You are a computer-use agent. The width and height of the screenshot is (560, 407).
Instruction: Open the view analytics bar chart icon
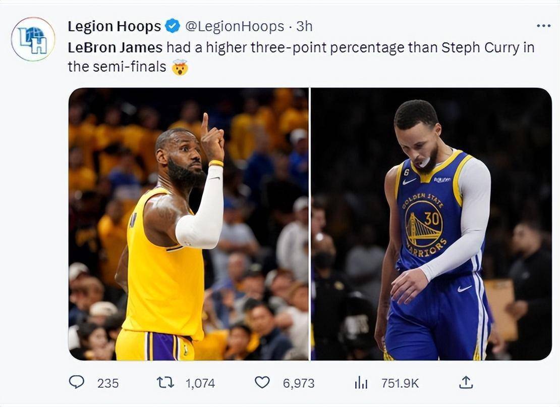click(x=361, y=383)
